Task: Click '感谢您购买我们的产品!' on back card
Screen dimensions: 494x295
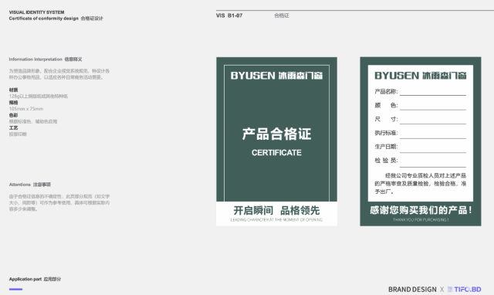Action: 421,210
